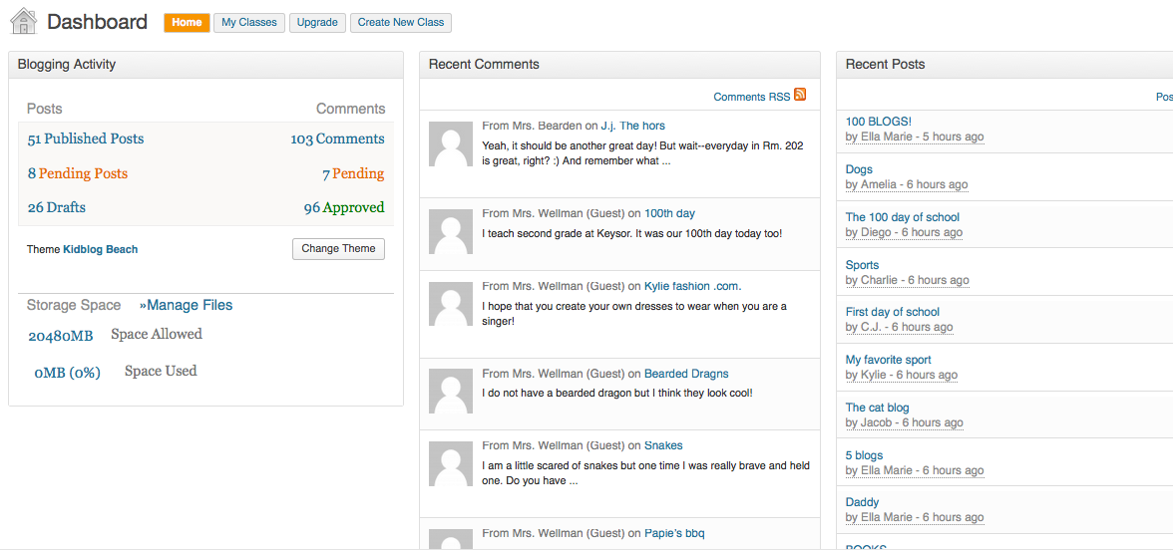This screenshot has width=1173, height=550.
Task: Open the Comments RSS text link
Action: tap(751, 97)
